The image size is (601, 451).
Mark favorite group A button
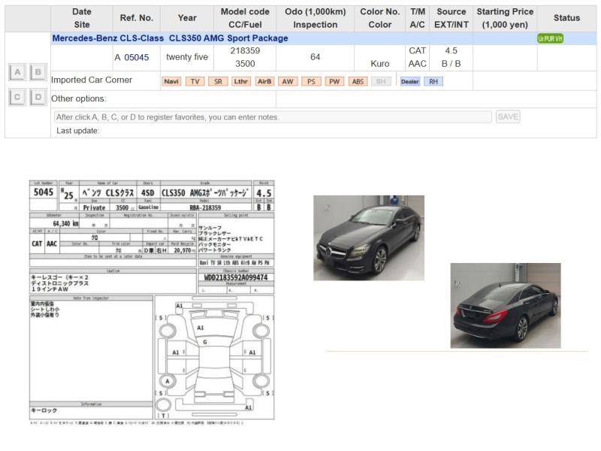click(17, 72)
